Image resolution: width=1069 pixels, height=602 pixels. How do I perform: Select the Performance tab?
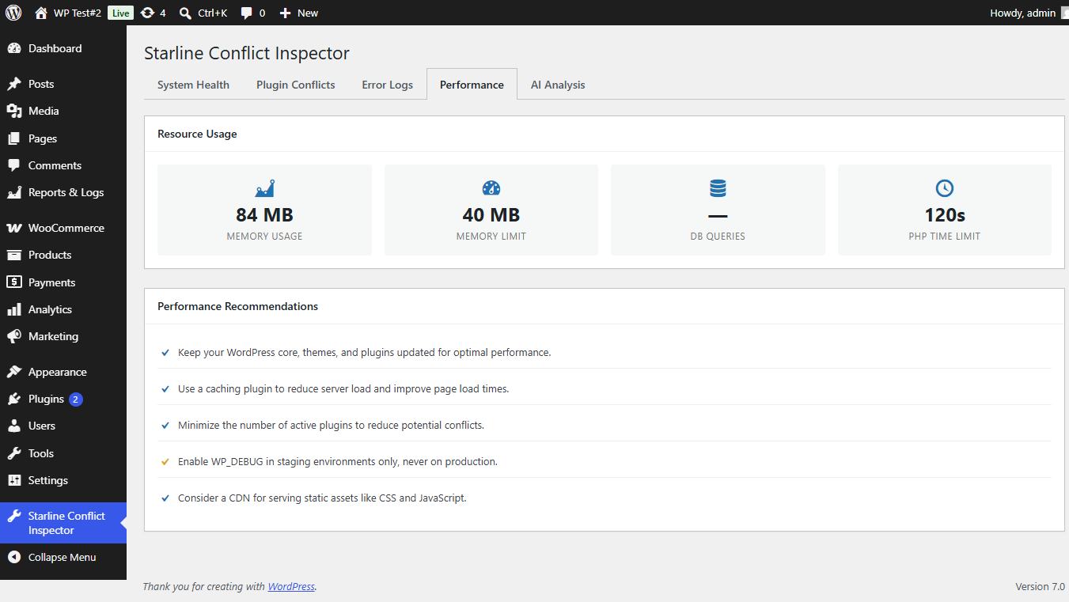pos(472,84)
